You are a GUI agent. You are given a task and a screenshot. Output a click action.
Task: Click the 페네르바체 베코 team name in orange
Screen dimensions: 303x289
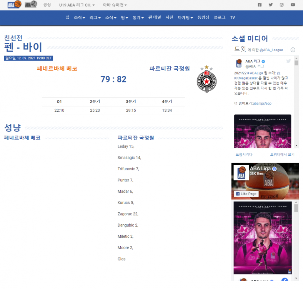[57, 68]
